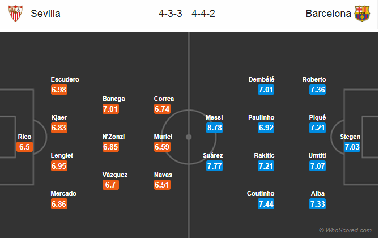Click the Barcelona club crest icon
Viewport: 379px width, 238px height.
pos(361,14)
